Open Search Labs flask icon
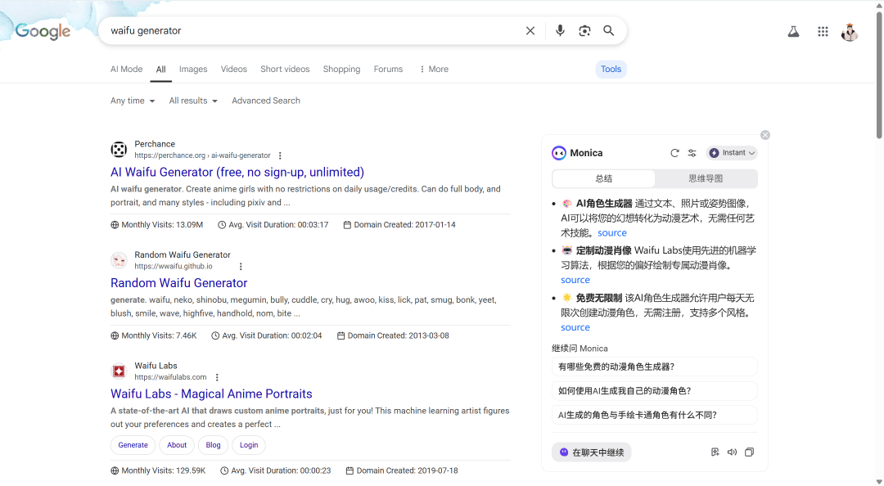Image resolution: width=884 pixels, height=486 pixels. [x=793, y=32]
